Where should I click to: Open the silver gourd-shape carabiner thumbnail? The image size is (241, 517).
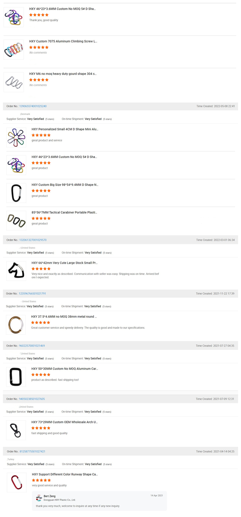[x=14, y=82]
